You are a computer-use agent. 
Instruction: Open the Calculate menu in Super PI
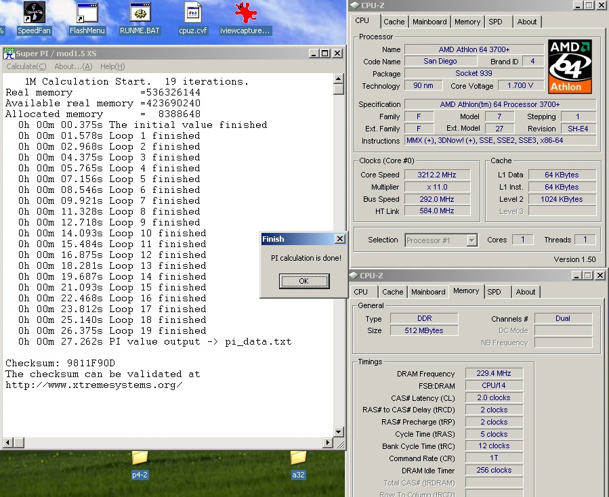coord(26,66)
